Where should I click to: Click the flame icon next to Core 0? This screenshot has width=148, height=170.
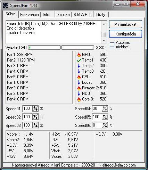tap(79, 99)
